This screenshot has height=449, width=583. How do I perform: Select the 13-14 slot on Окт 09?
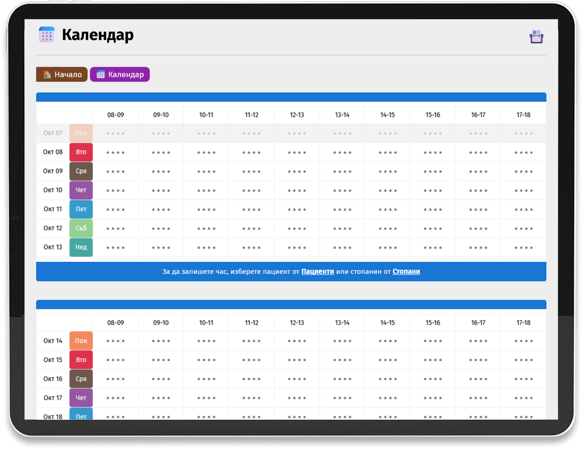coord(342,171)
